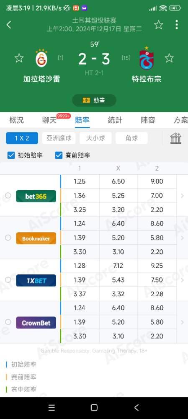Viewport: 188px width, 419px height.
Task: Select the 角球 odds type
Action: (131, 138)
